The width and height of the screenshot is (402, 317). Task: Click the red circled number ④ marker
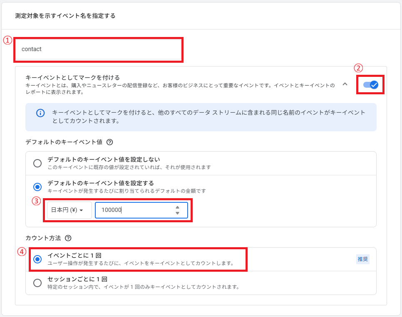(21, 251)
